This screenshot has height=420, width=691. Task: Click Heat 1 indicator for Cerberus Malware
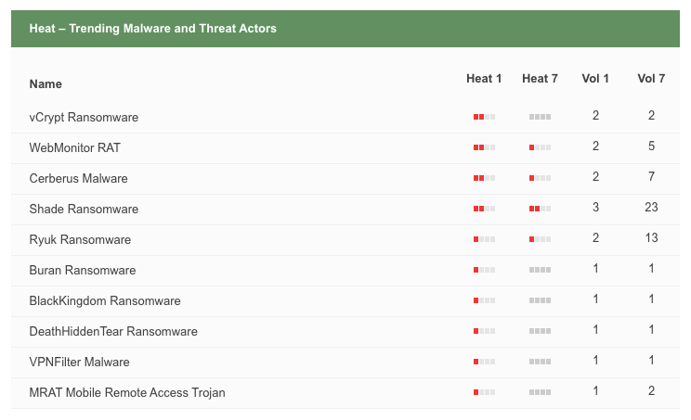point(484,178)
